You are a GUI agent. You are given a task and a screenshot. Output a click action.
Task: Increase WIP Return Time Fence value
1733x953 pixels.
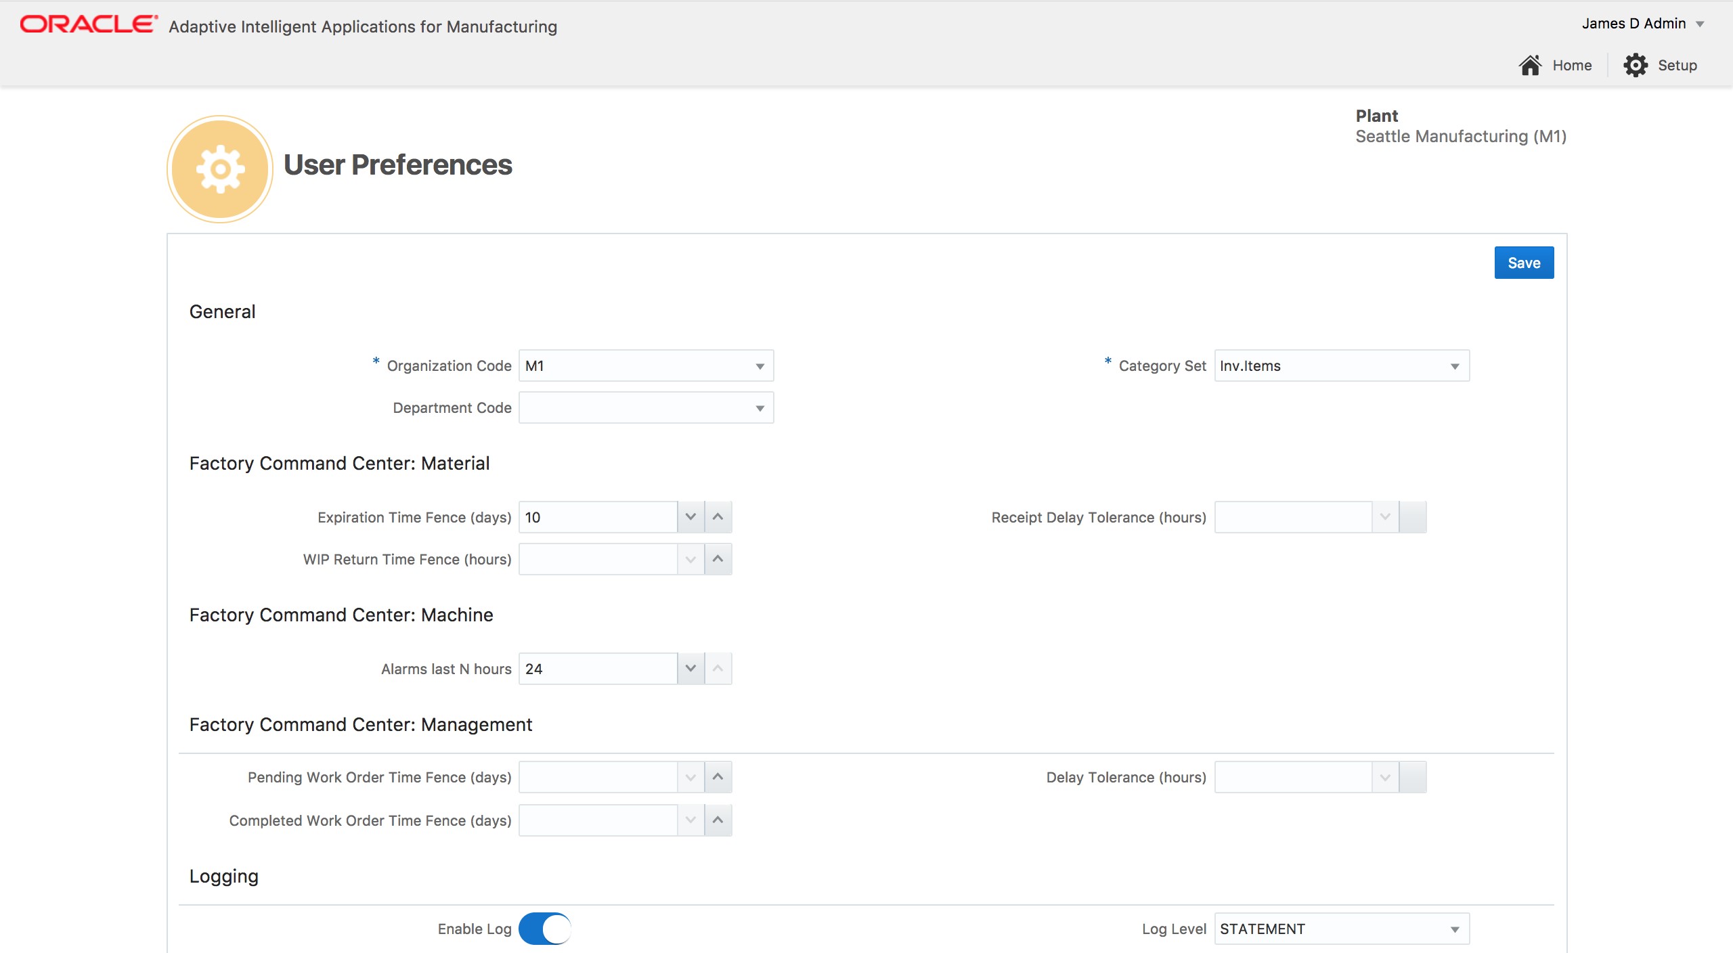[718, 559]
